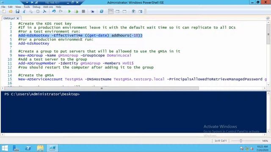Open Server Manager from taskbar

(16, 148)
